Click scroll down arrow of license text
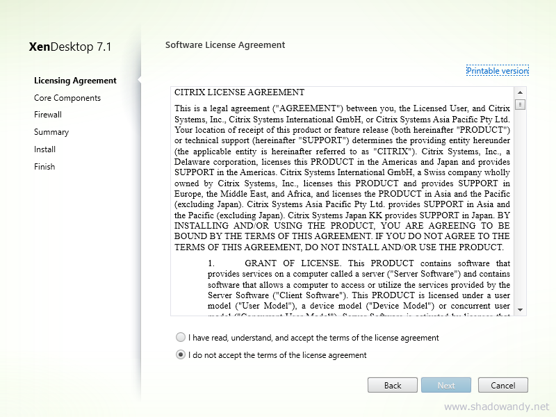 coord(520,309)
